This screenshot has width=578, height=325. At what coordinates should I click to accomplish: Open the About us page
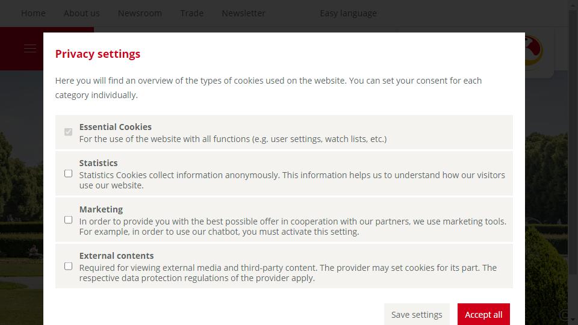click(81, 13)
